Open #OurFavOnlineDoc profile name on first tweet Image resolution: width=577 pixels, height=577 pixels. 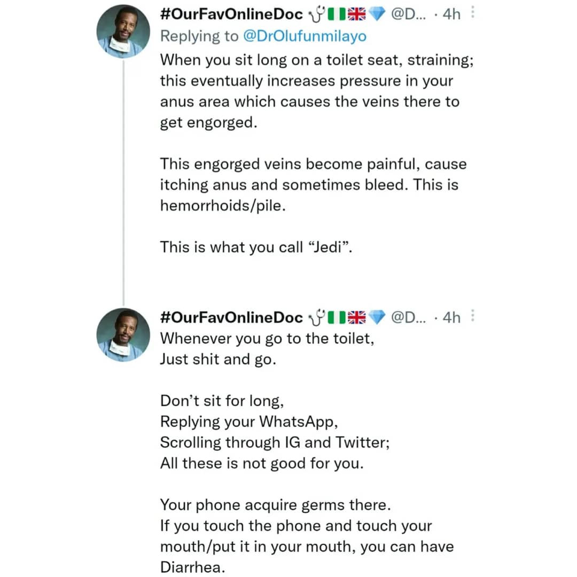coord(231,15)
